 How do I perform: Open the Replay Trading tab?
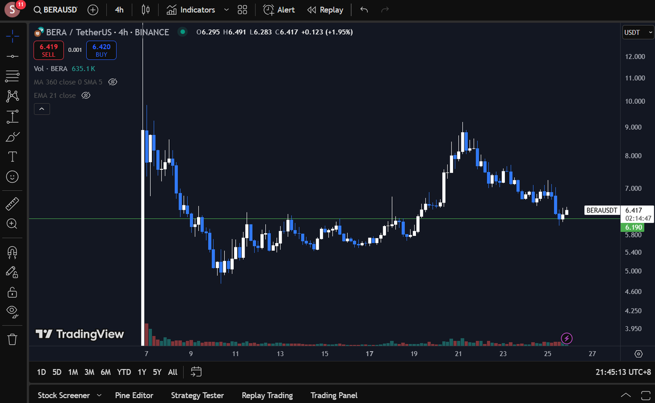coord(267,395)
